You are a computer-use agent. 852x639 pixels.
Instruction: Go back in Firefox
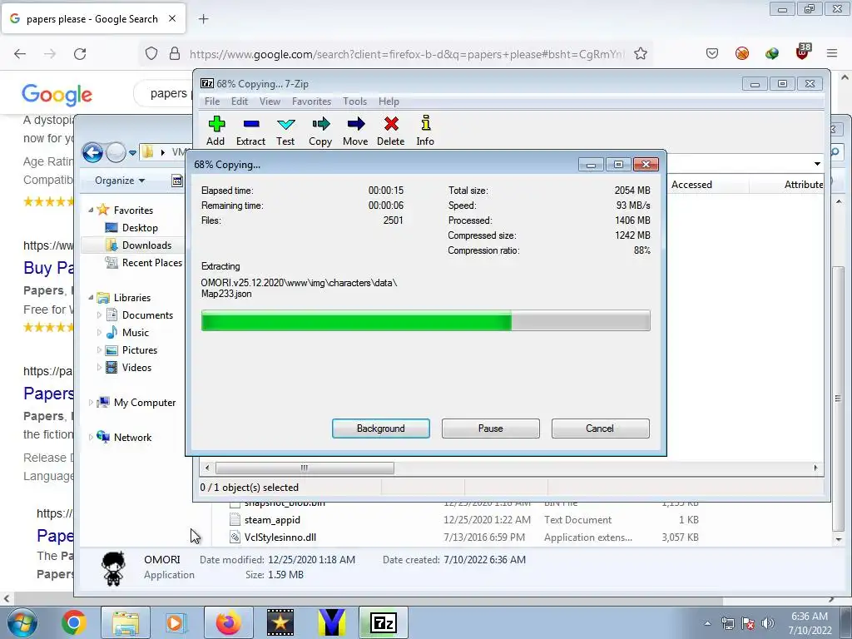pyautogui.click(x=20, y=54)
